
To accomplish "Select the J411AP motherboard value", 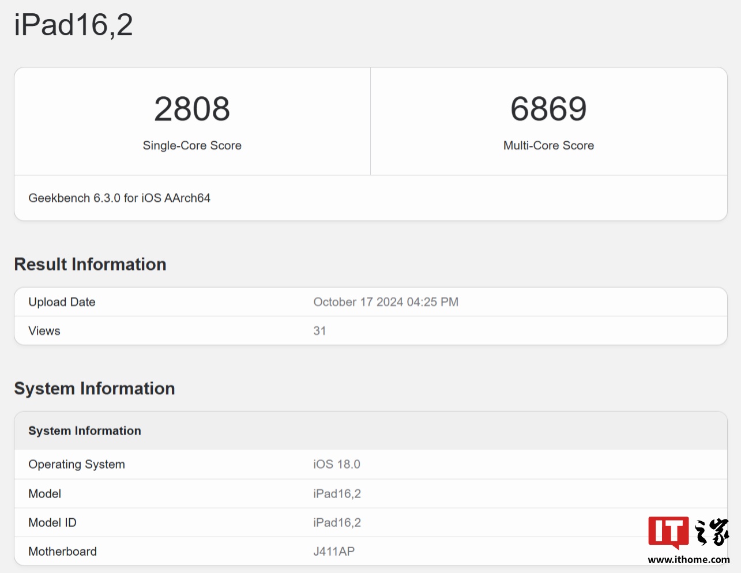I will click(x=334, y=552).
